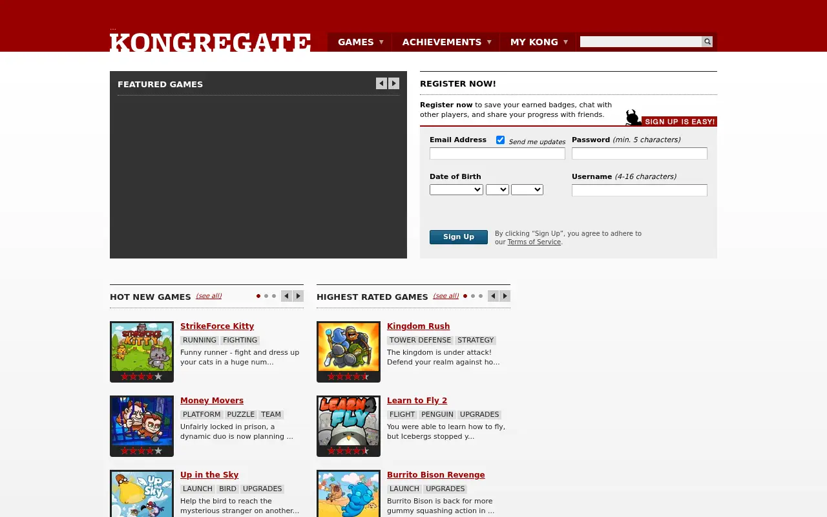Viewport: 827px width, 517px height.
Task: Open the birth year dropdown
Action: click(x=527, y=189)
